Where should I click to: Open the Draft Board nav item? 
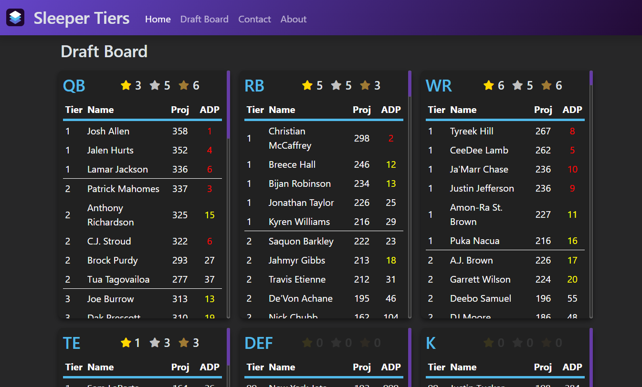point(204,19)
